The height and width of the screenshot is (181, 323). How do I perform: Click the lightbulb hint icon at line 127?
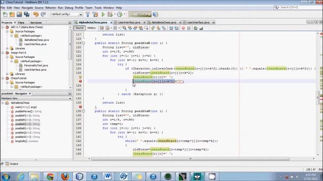coord(80,77)
